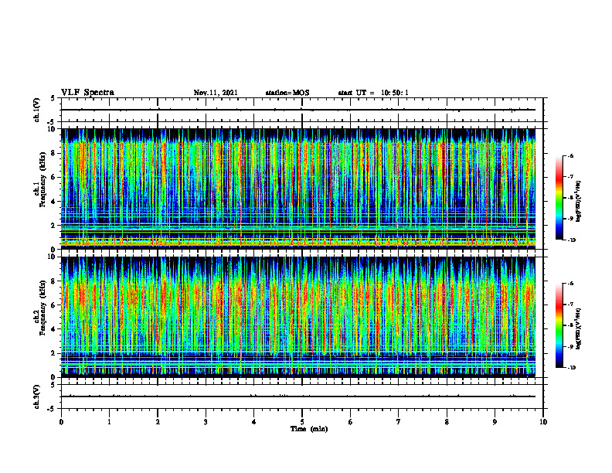
Task: Click the "-6" label on ch.2 colorbar
Action: pos(571,284)
